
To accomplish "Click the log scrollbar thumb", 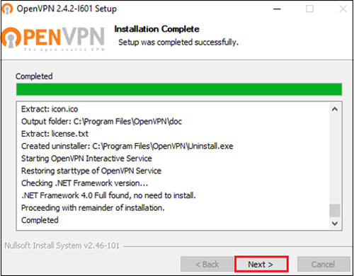I will pyautogui.click(x=335, y=210).
